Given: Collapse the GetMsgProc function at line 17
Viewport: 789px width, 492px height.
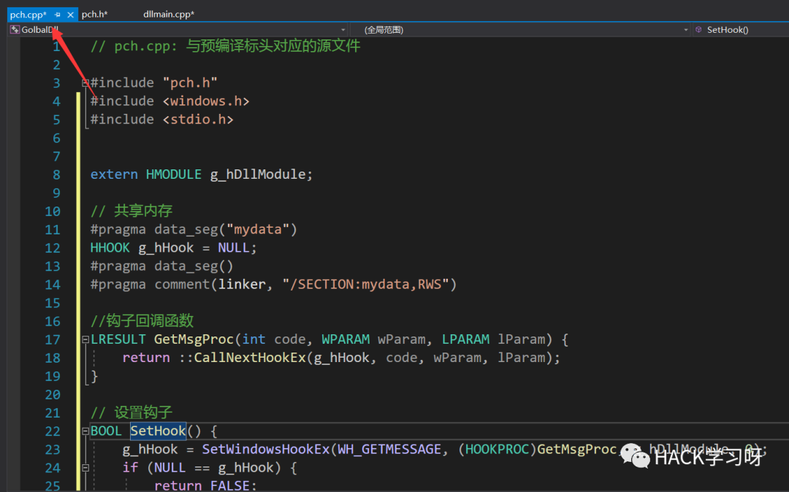Looking at the screenshot, I should click(x=85, y=339).
